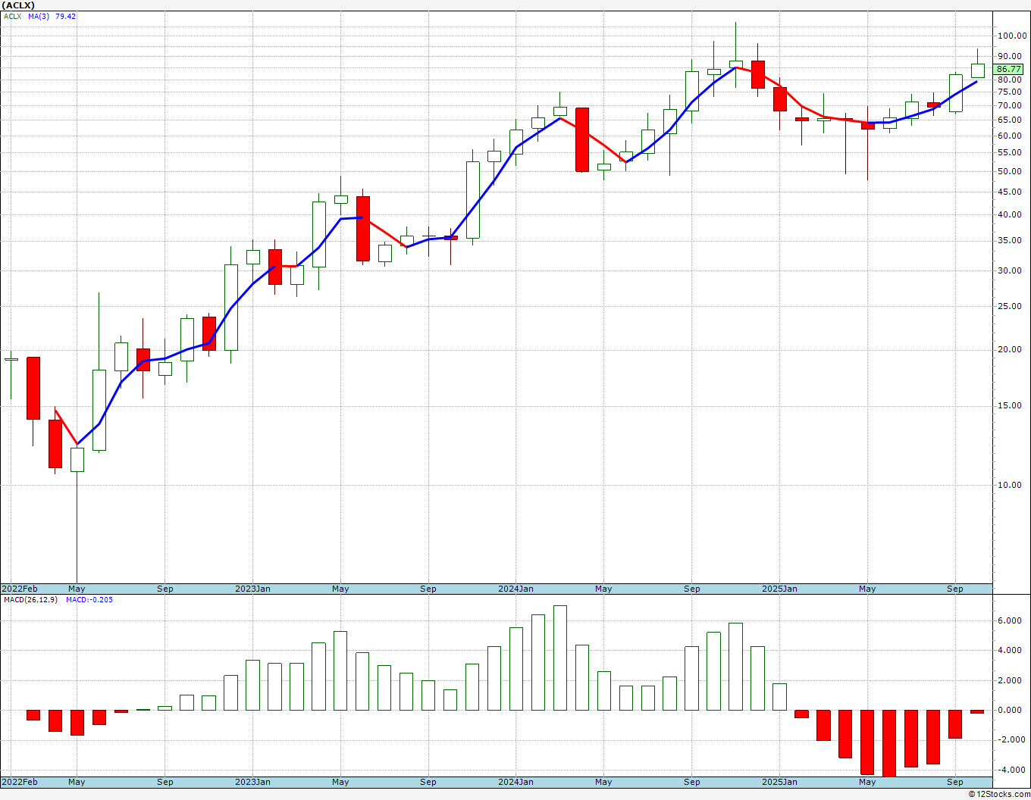Click the 2.000 MACD axis label
The height and width of the screenshot is (800, 1031).
[1010, 680]
